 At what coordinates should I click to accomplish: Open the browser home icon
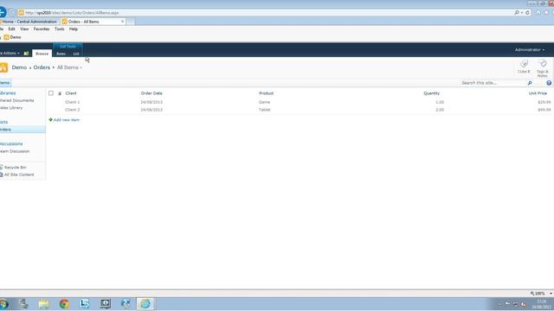tap(538, 12)
